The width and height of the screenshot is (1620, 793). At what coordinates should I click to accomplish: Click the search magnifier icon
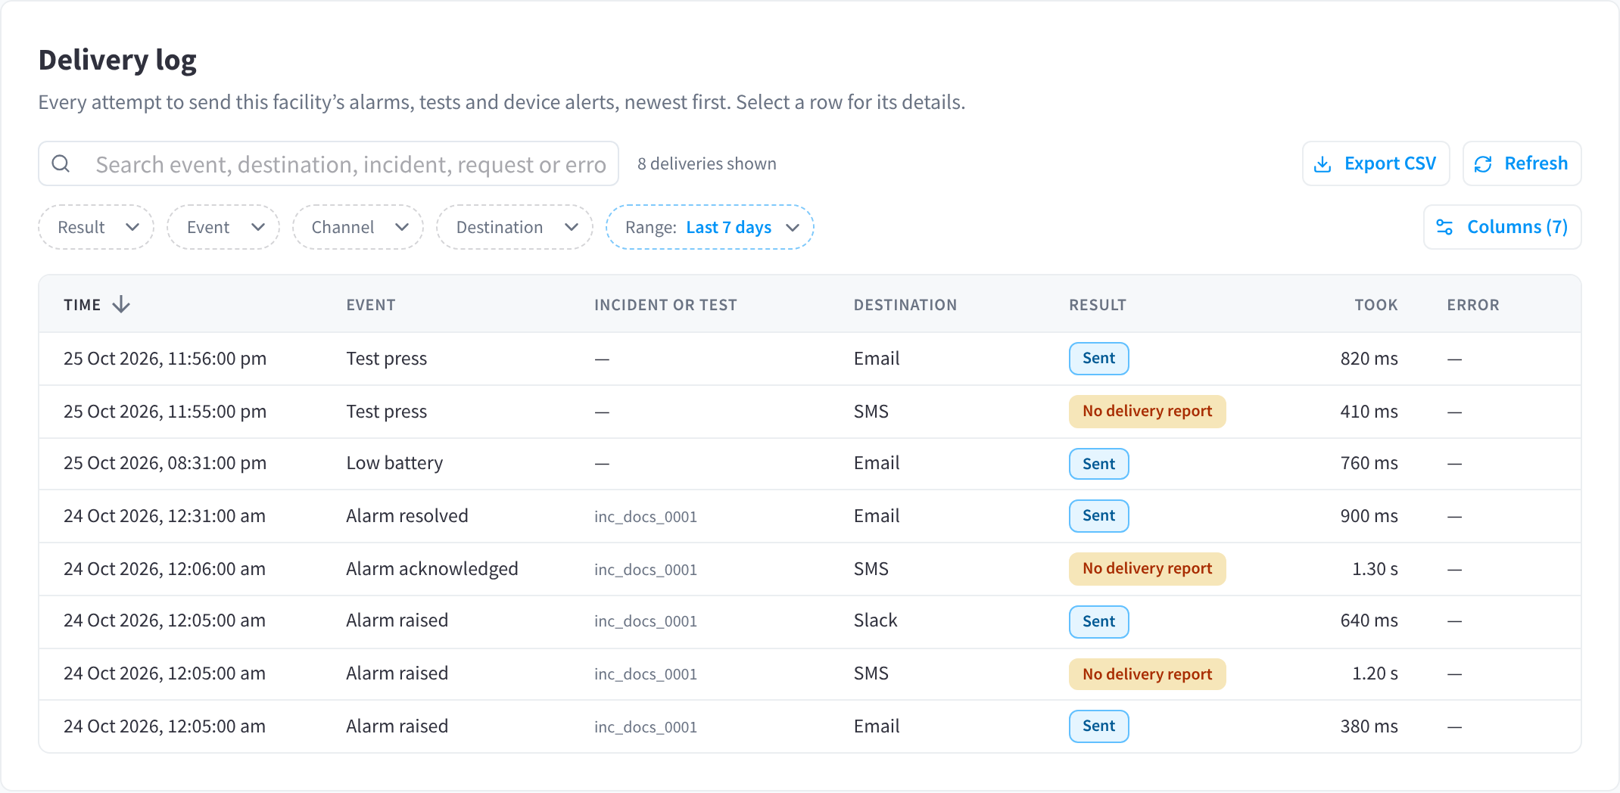click(61, 163)
